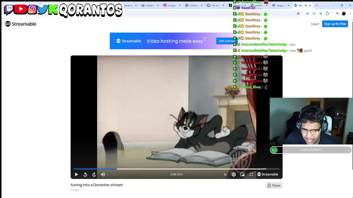Click the 0:03 / 0:17 time display
353x198 pixels.
176,174
